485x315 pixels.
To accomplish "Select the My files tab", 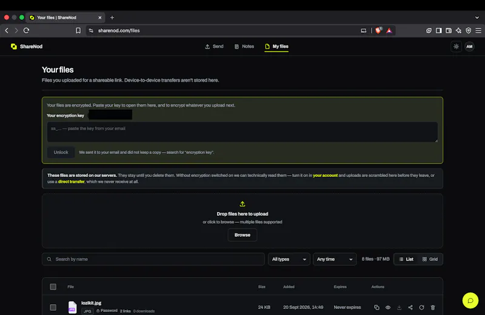I will pyautogui.click(x=276, y=47).
